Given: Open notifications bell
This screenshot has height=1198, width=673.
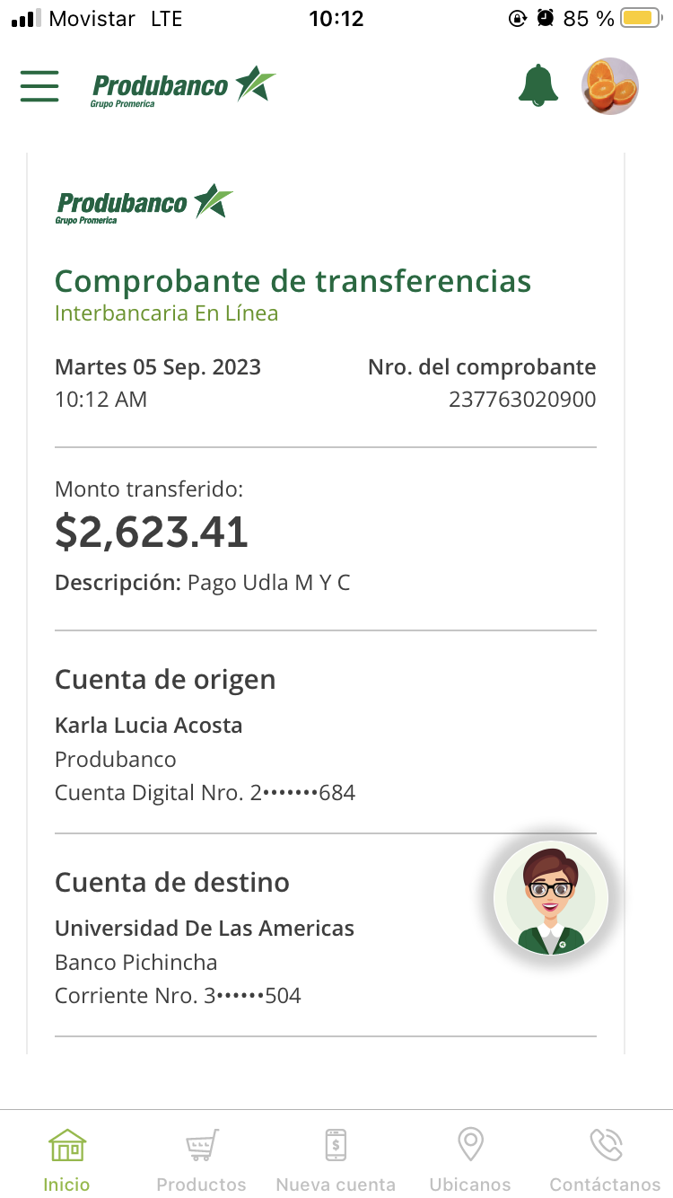Looking at the screenshot, I should coord(538,86).
